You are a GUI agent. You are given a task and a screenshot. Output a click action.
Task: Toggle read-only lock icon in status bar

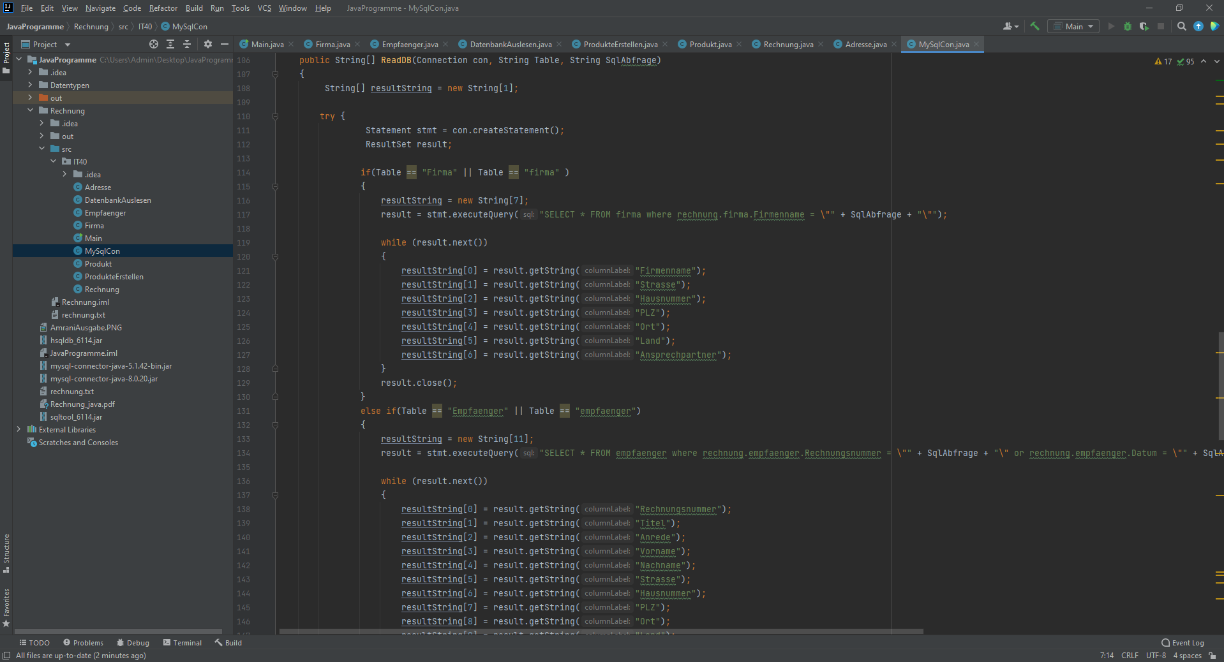point(1213,656)
